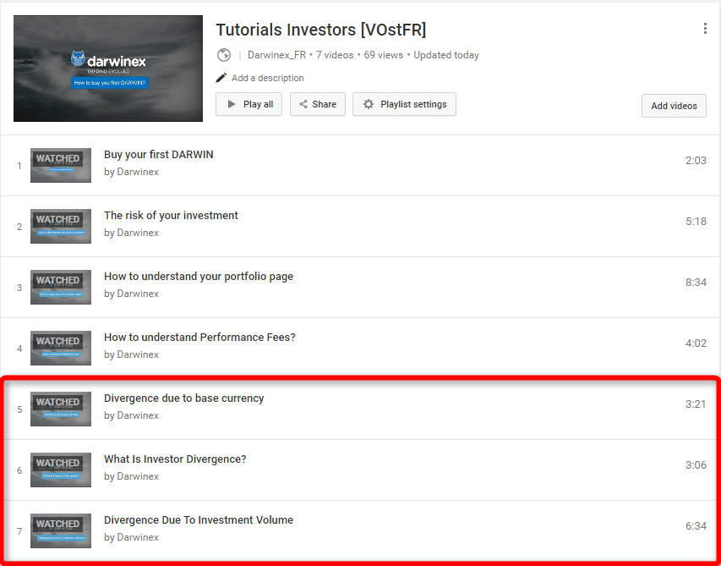Click by Darwinex under Divergence Due To Investment Volume
The height and width of the screenshot is (566, 721).
(x=131, y=537)
